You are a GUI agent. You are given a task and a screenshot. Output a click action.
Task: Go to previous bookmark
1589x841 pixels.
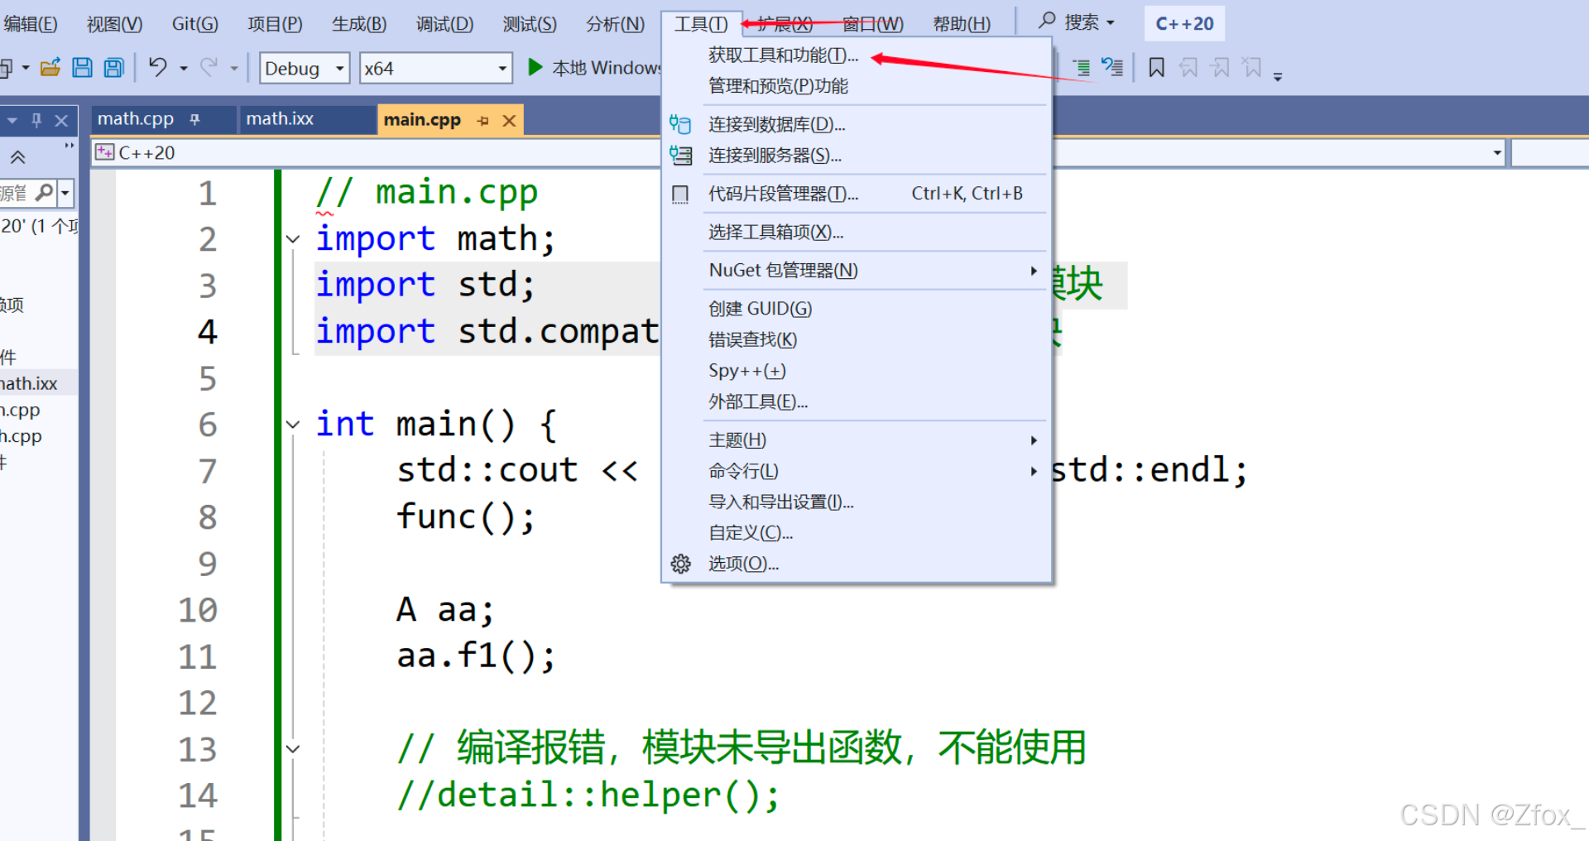[1188, 67]
